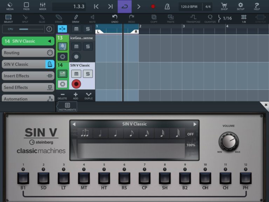
Task: Redo the last action
Action: click(131, 19)
